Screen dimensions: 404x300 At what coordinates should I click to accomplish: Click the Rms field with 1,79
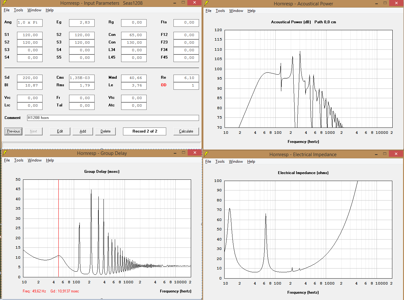point(82,86)
